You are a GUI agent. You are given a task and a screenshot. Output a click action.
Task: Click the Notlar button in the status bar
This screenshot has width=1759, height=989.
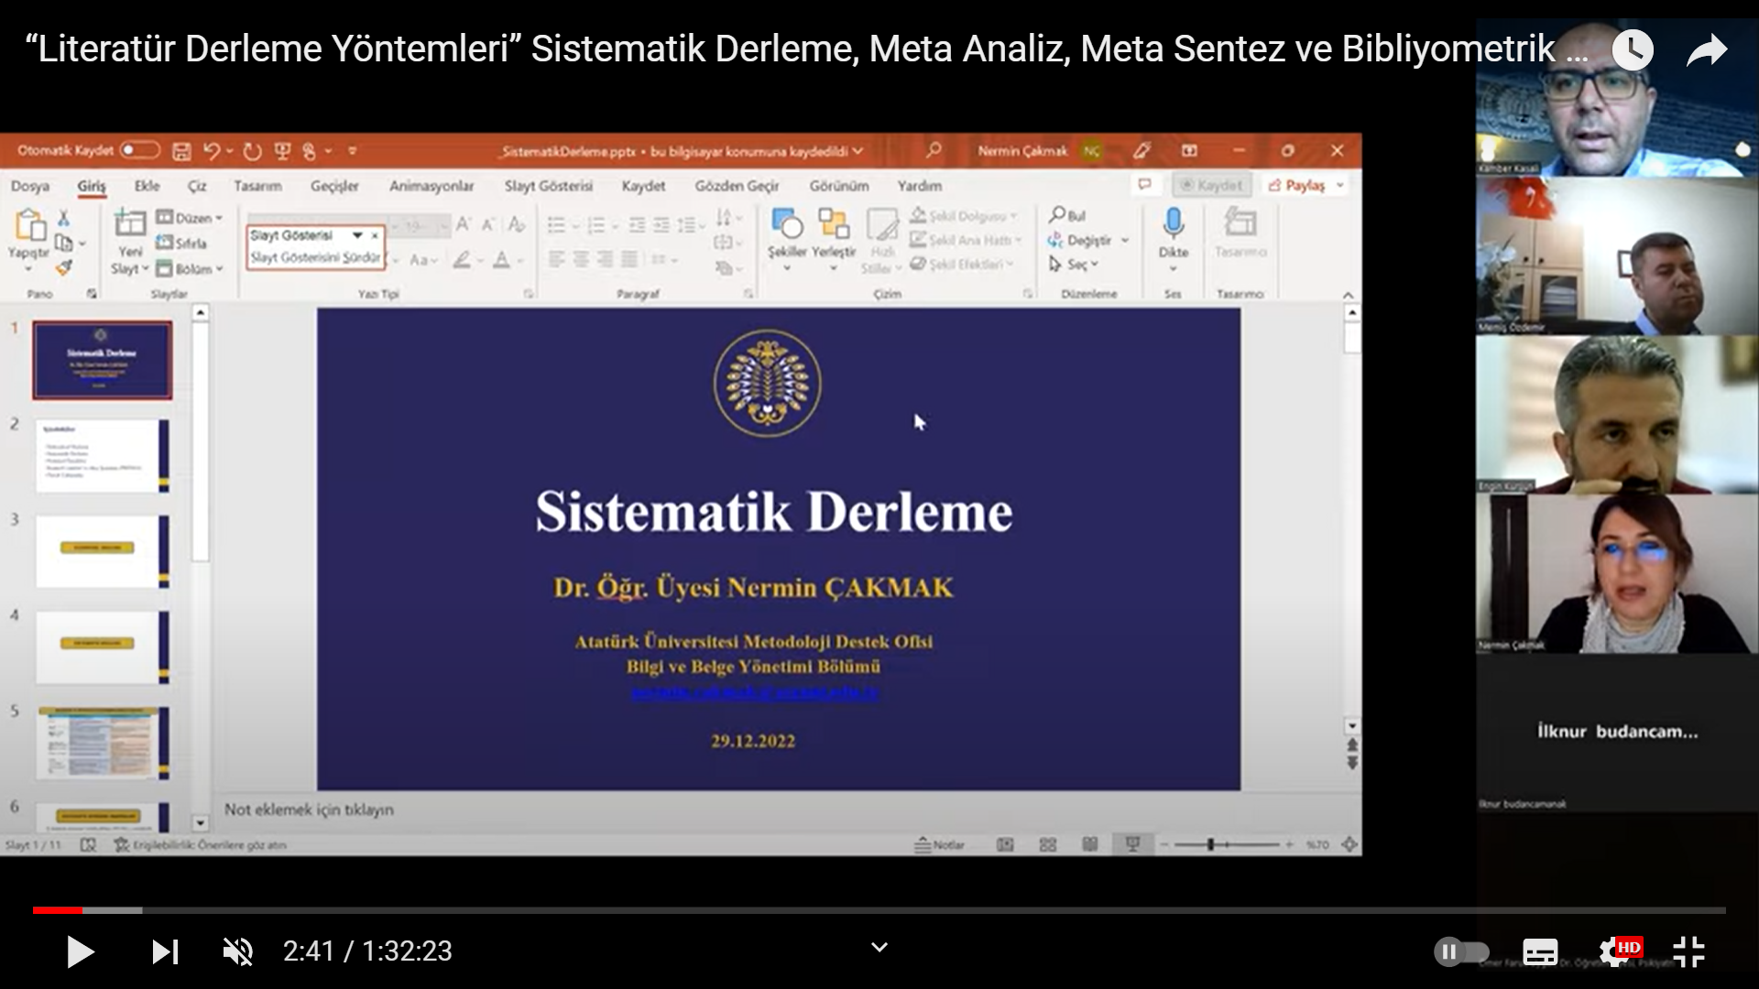(x=940, y=845)
